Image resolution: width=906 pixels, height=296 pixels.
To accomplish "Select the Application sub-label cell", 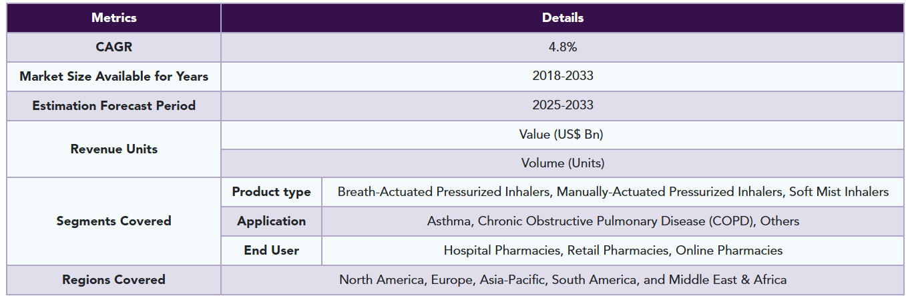I will 271,221.
